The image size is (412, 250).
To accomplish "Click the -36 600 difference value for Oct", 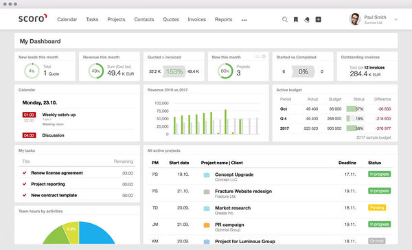I will 384,109.
